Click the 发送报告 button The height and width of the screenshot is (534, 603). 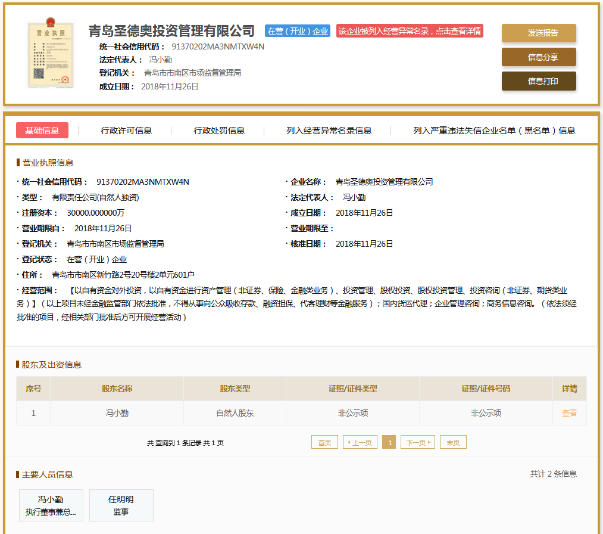tap(539, 33)
